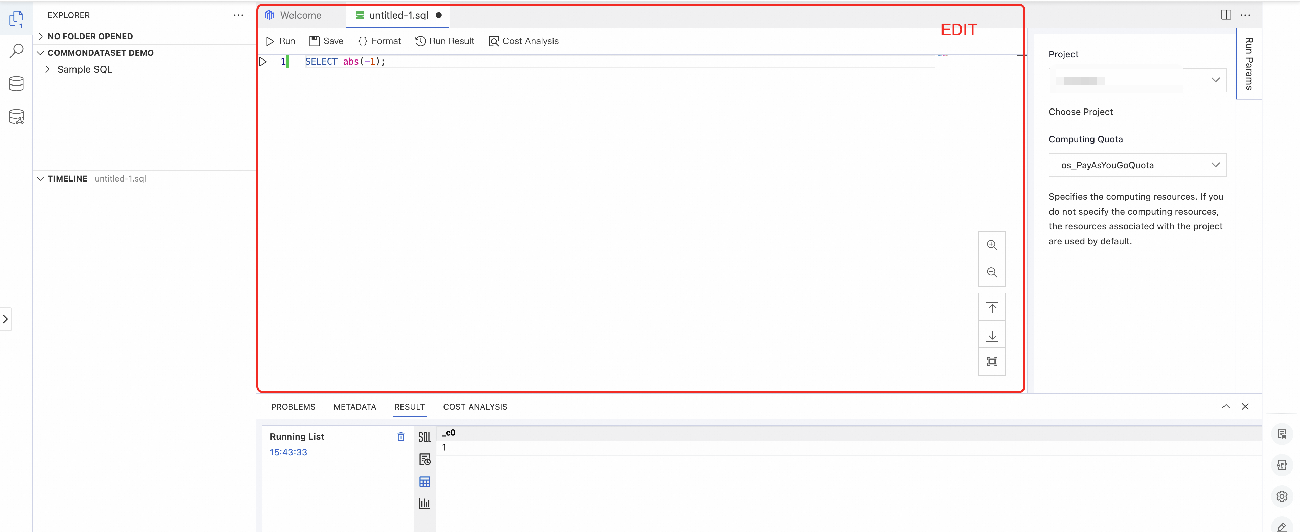Click the Save button
Viewport: 1300px width, 532px height.
[326, 41]
